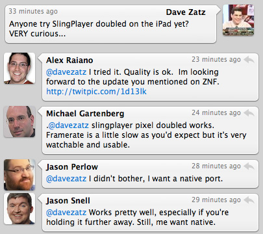Select Jason Perlow's avatar
Viewport: 263px width, 234px height.
19,175
